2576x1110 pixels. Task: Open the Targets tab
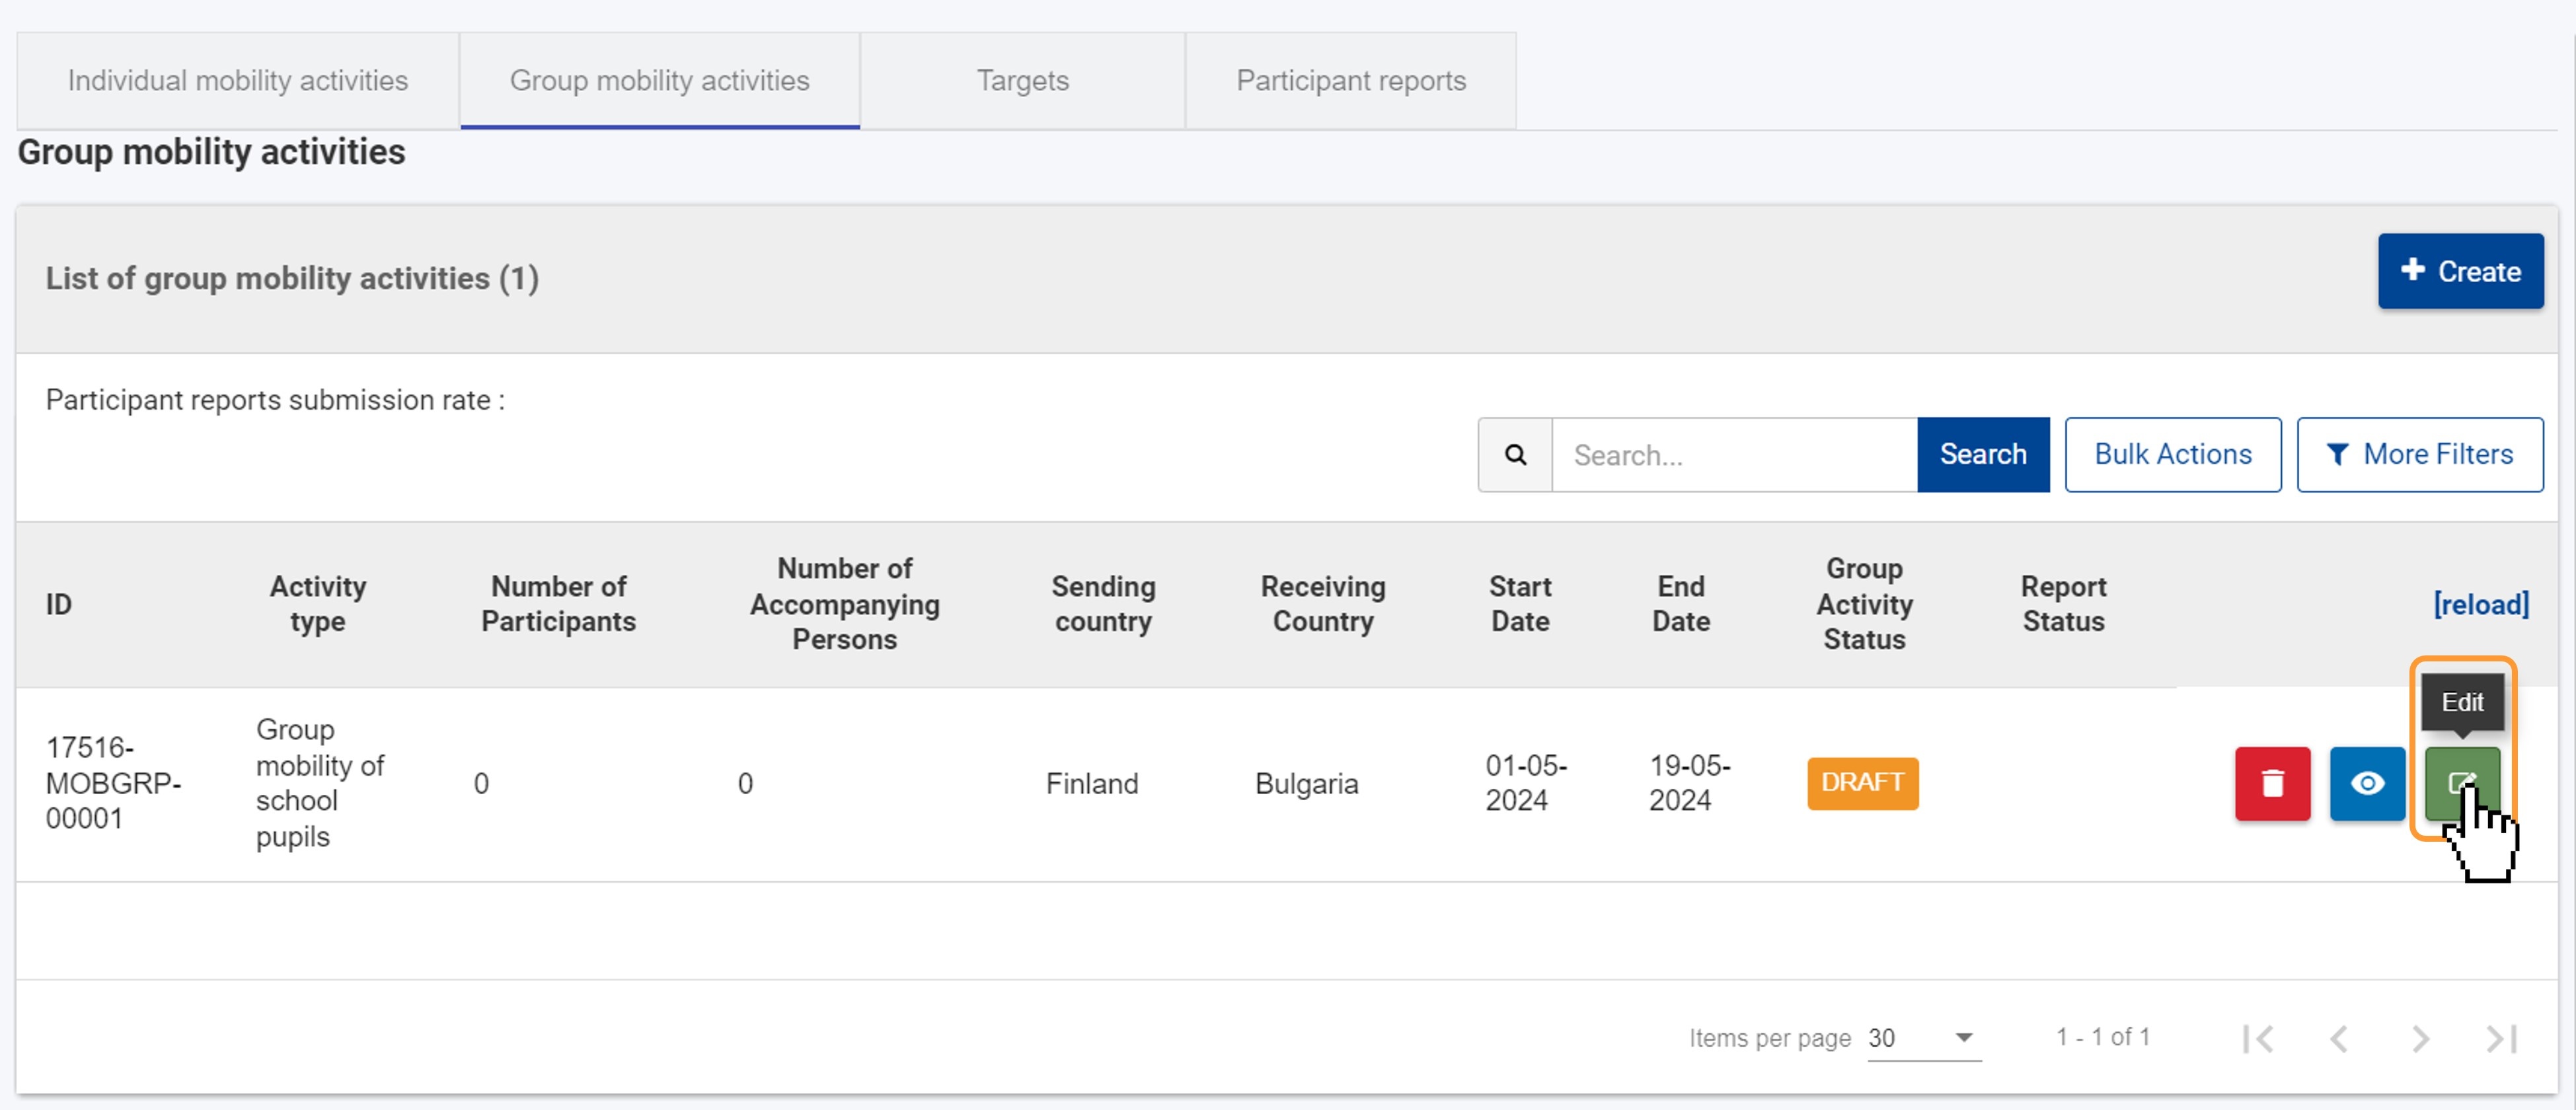pos(1022,80)
